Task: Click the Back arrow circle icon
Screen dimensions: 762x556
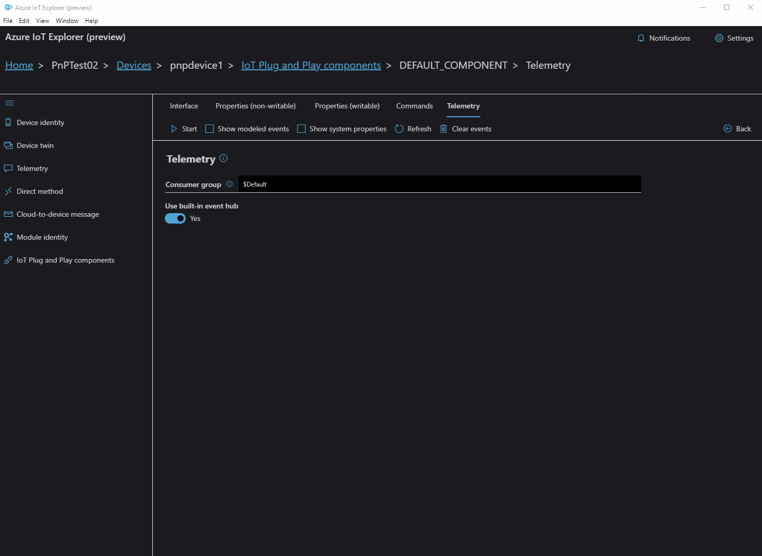Action: pyautogui.click(x=728, y=129)
